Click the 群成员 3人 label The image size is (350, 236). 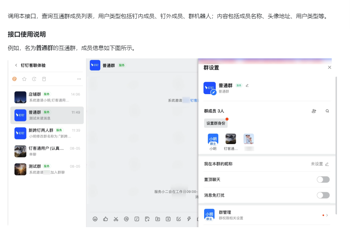click(214, 111)
